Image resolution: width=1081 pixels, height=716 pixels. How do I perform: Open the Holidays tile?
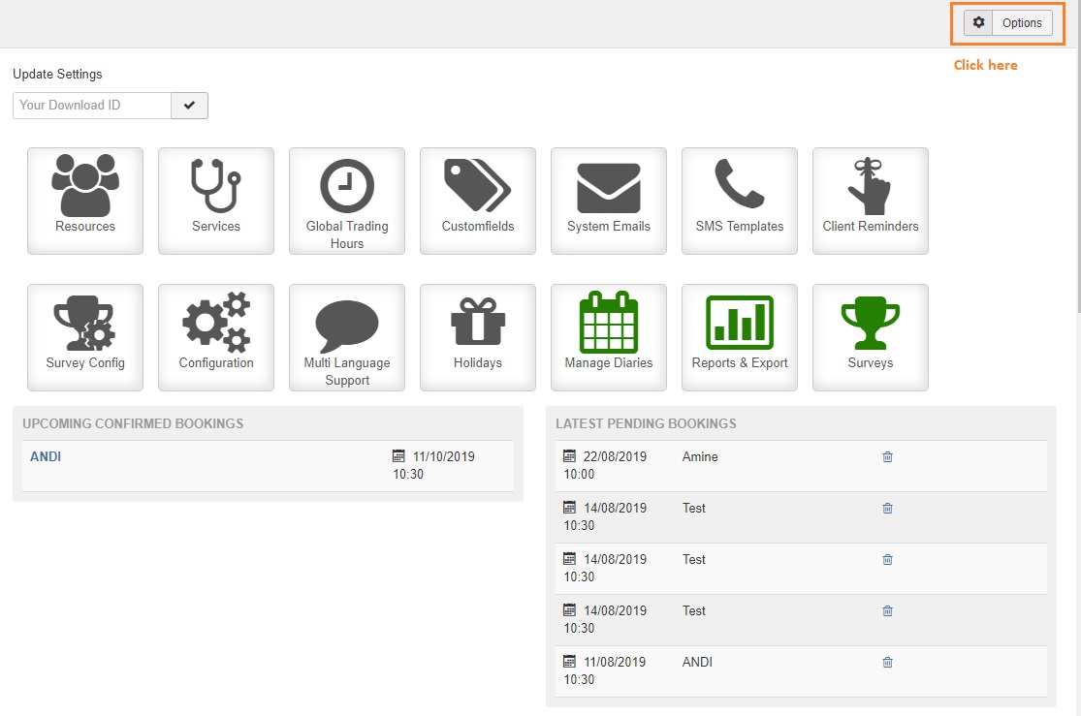(477, 337)
